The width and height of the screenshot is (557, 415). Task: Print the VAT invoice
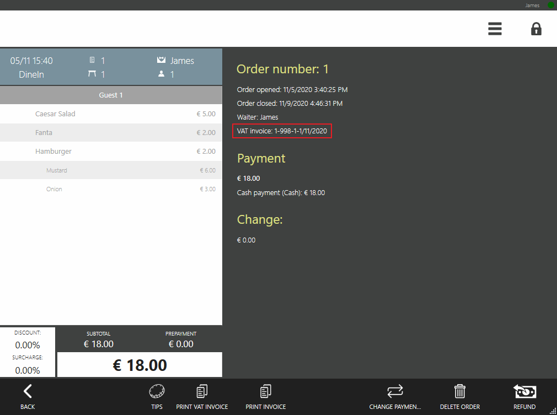202,397
